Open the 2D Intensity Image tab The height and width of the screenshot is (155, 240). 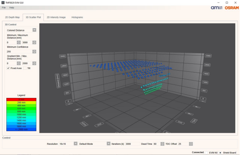pos(56,17)
